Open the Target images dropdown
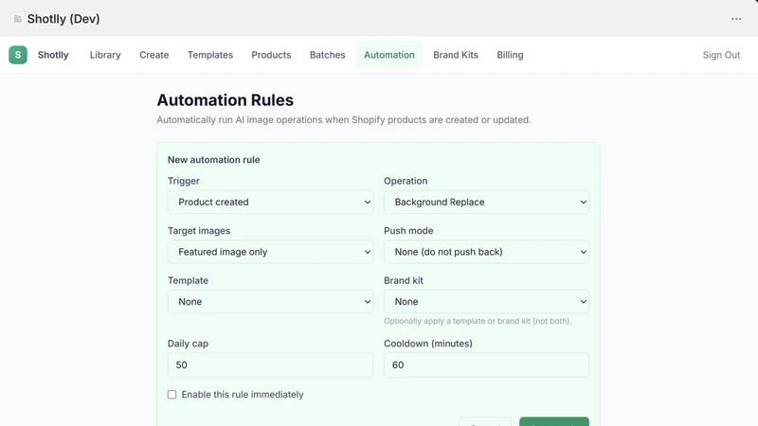 pyautogui.click(x=270, y=252)
